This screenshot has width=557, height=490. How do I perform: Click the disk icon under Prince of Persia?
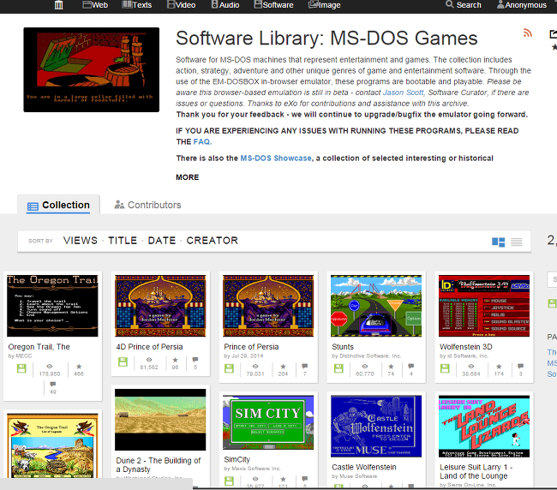(x=229, y=368)
